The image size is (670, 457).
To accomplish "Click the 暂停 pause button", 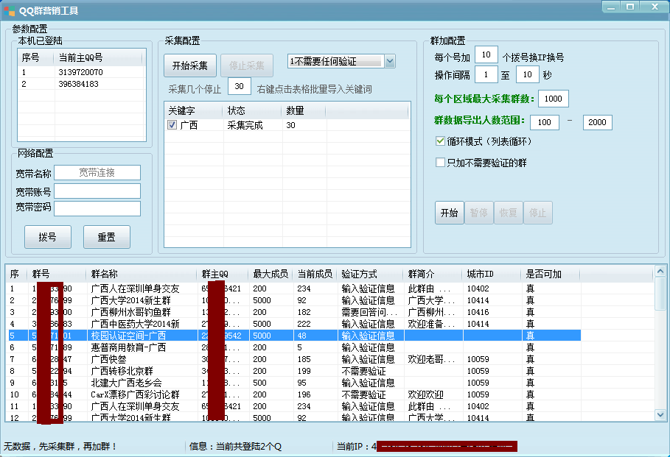I will (x=478, y=213).
